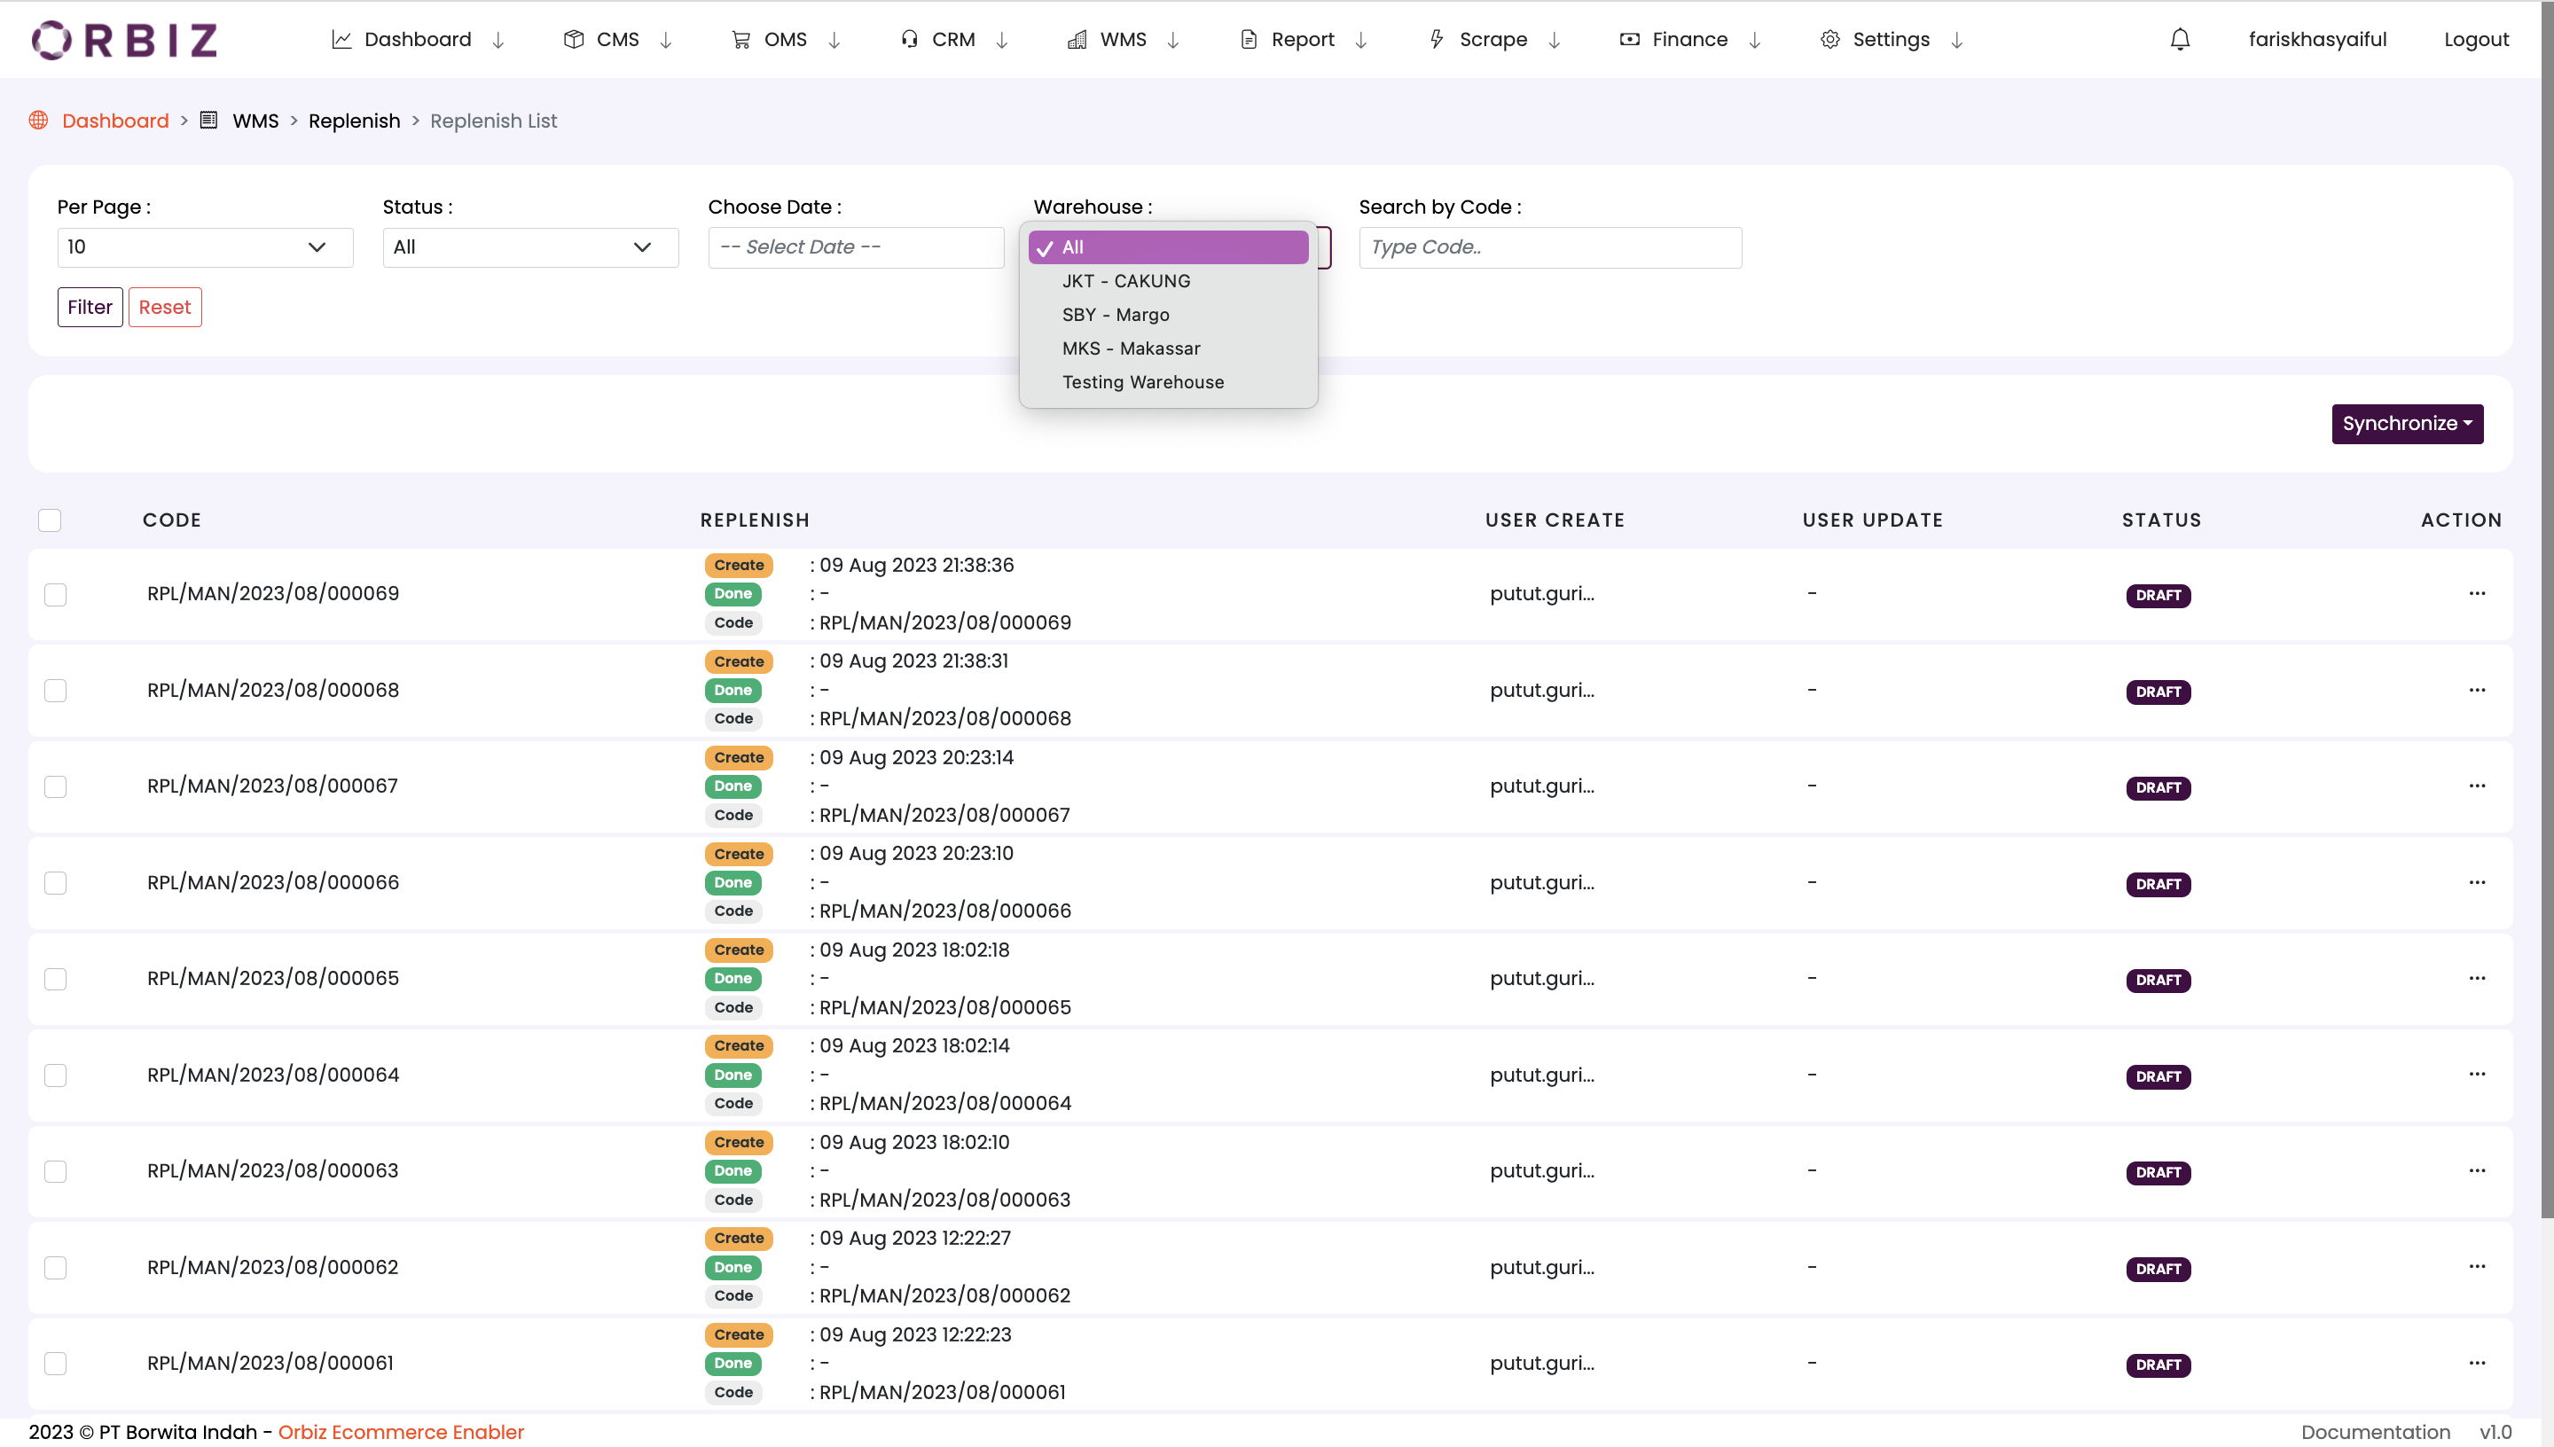Click the vertical page scrollbar
Viewport: 2554px width, 1447px height.
tap(2547, 608)
